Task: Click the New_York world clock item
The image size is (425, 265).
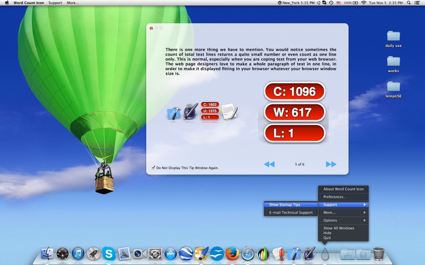Action: pyautogui.click(x=296, y=3)
